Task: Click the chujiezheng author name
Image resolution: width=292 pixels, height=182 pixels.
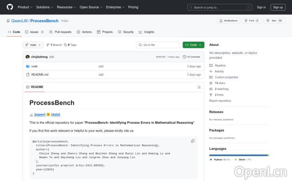Action: pyautogui.click(x=39, y=57)
